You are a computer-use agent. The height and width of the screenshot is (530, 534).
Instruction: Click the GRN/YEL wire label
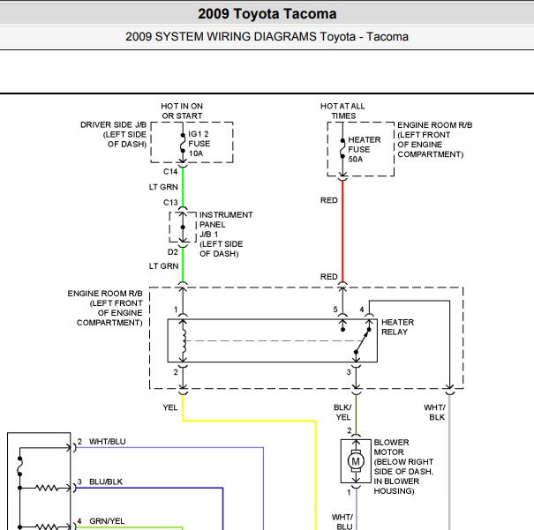(x=107, y=521)
